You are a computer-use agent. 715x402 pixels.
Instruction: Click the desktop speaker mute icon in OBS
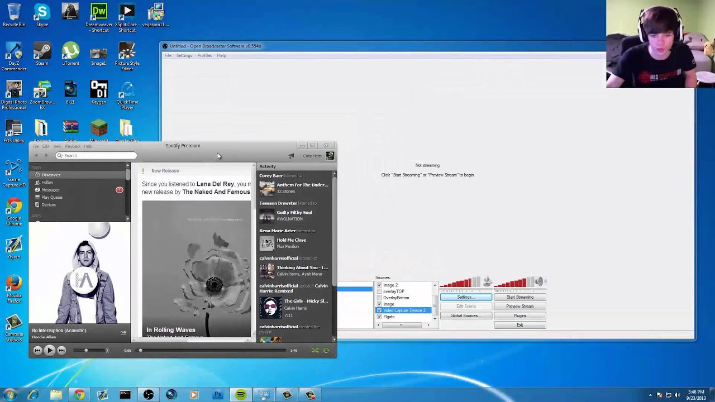tap(539, 281)
